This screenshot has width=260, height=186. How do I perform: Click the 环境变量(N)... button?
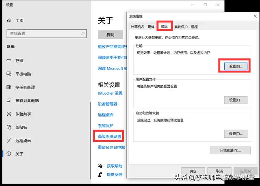tap(230, 150)
